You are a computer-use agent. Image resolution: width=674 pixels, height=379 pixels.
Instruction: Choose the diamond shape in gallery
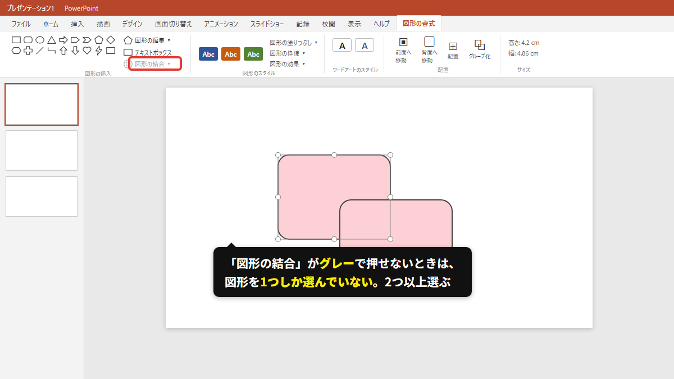(111, 40)
